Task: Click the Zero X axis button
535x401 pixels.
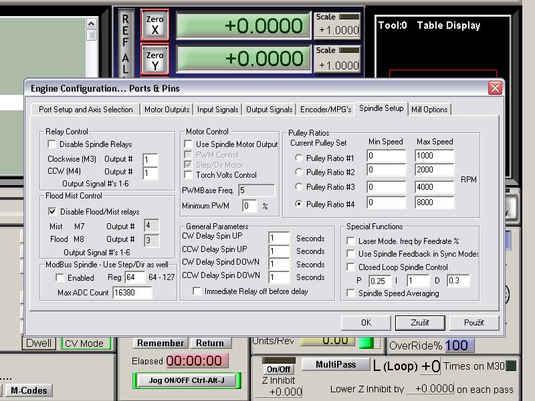Action: pos(154,25)
